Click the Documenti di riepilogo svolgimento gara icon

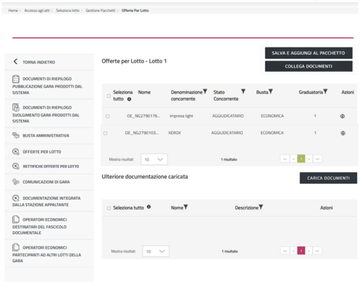[16, 107]
